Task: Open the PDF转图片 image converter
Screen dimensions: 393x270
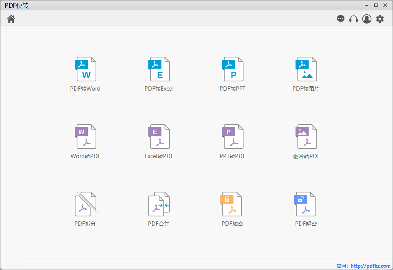Action: pyautogui.click(x=306, y=69)
